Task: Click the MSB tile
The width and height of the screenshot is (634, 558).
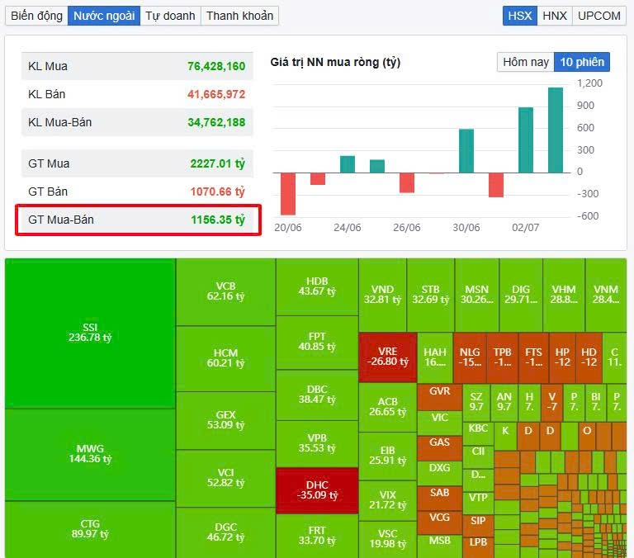Action: (x=439, y=546)
